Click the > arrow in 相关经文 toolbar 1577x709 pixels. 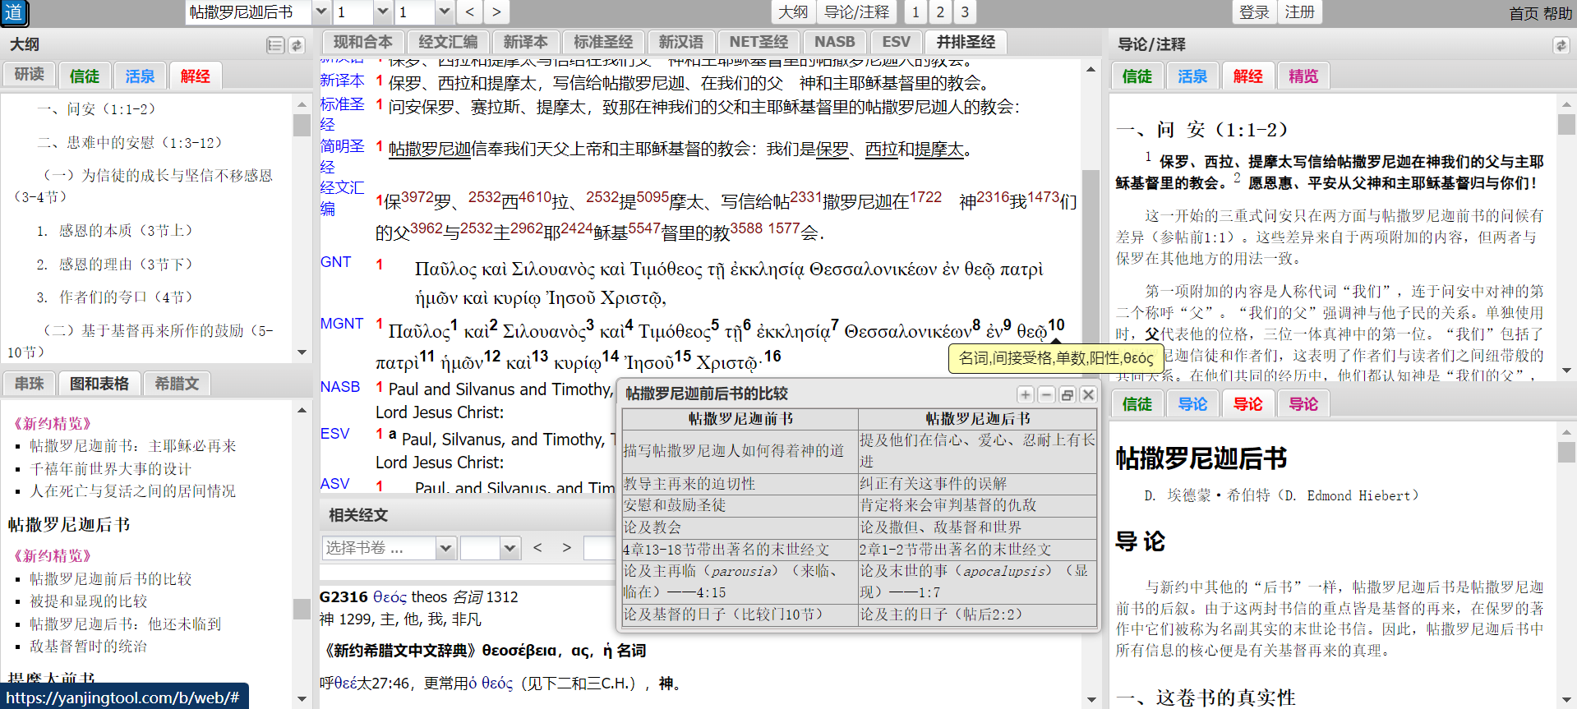click(x=566, y=547)
